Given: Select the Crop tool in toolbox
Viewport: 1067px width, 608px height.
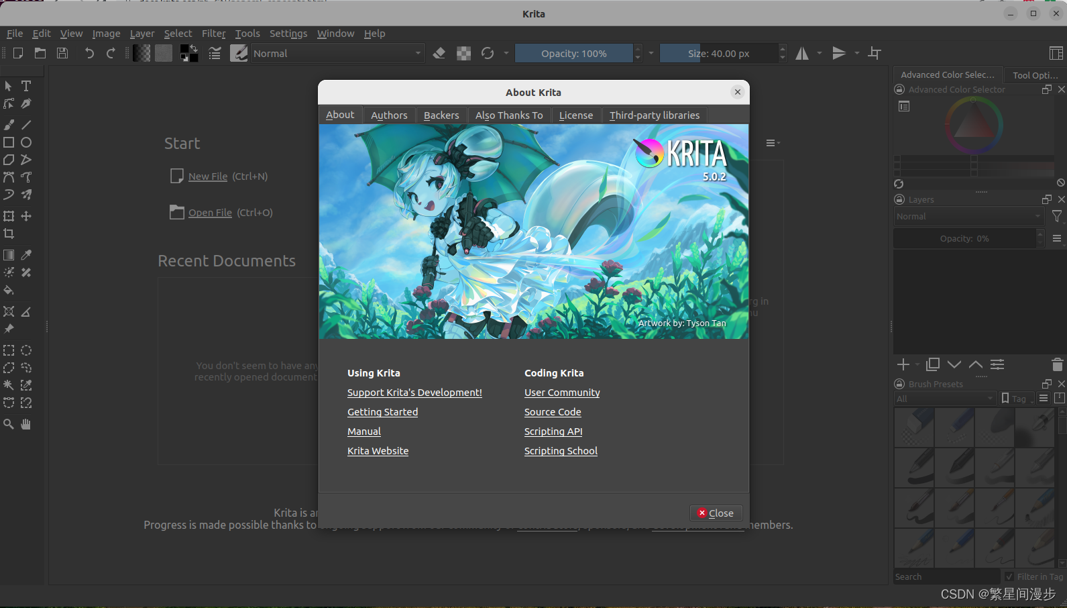Looking at the screenshot, I should pos(9,234).
